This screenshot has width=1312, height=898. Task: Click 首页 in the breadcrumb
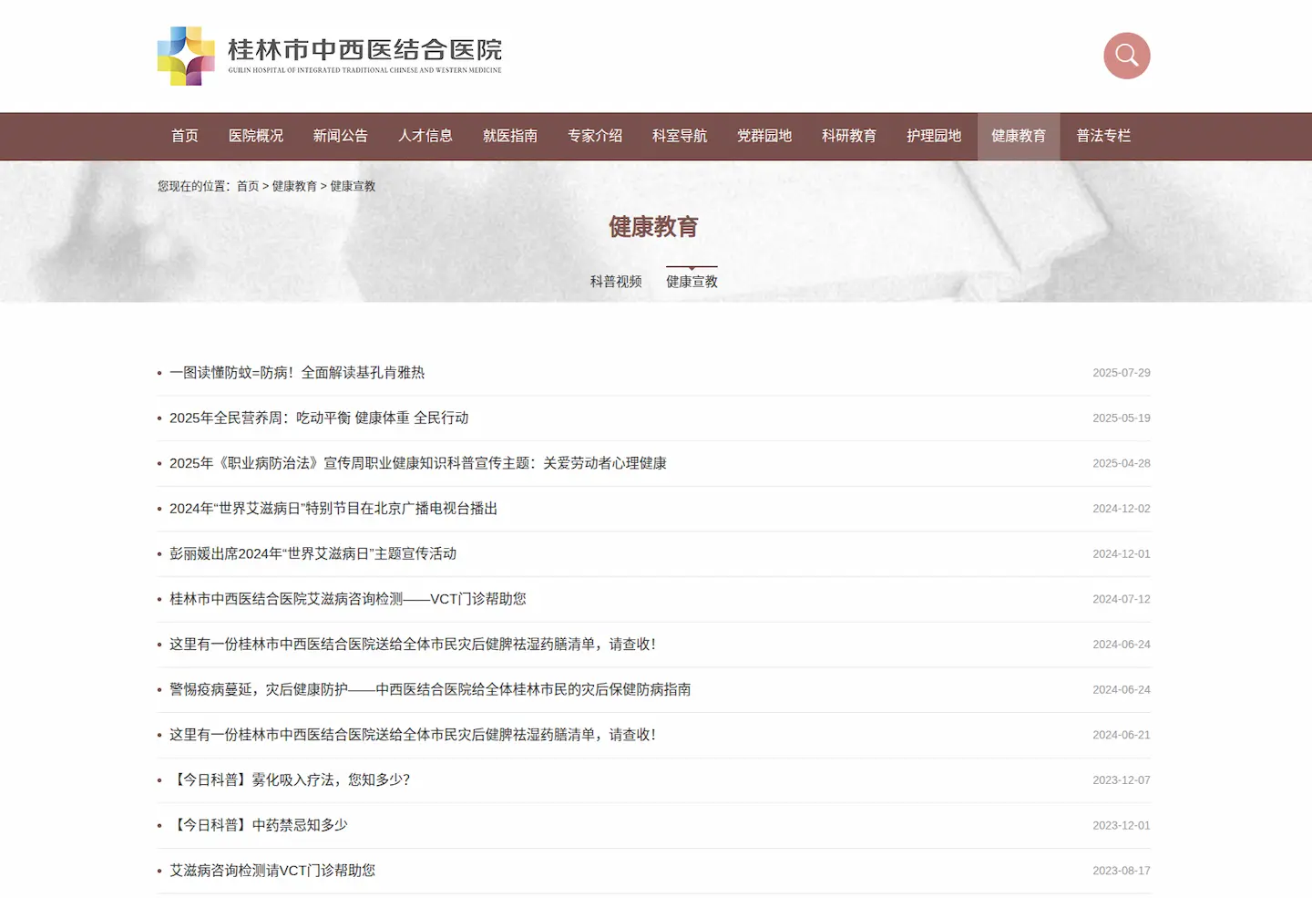point(248,186)
